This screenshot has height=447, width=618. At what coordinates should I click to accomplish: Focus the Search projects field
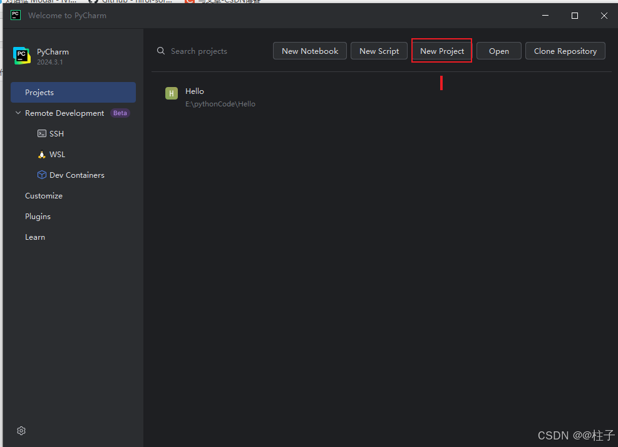point(199,51)
